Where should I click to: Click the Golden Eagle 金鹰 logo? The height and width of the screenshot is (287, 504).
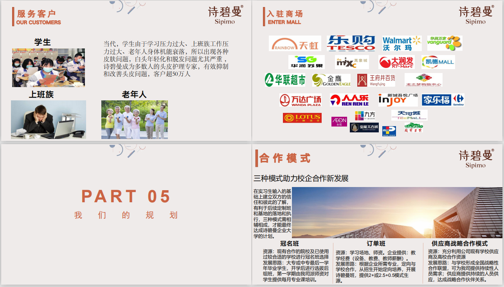[x=331, y=80]
